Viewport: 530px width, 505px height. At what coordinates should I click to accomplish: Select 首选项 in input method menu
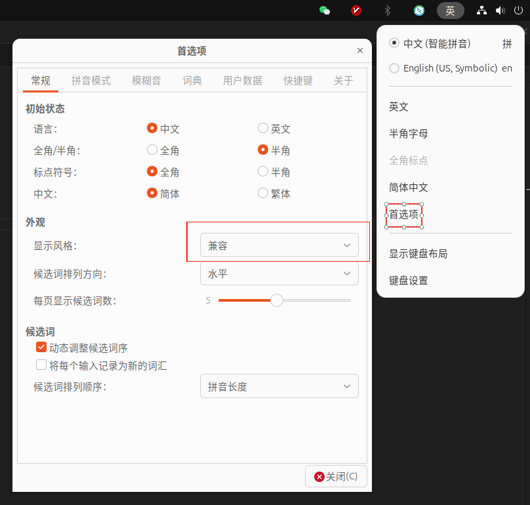point(404,214)
